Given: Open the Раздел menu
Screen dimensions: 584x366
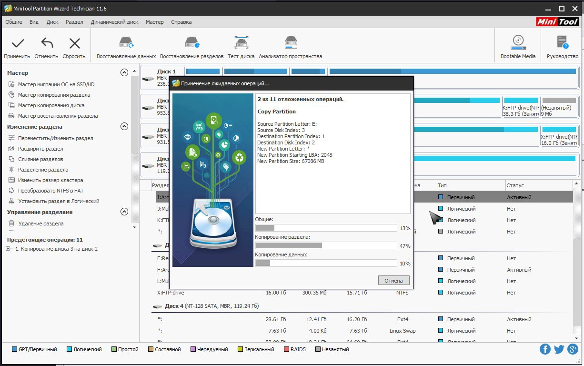Looking at the screenshot, I should 74,22.
